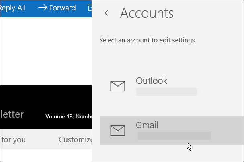244x162 pixels.
Task: Click the 'for you' text in email
Action: pos(13,140)
